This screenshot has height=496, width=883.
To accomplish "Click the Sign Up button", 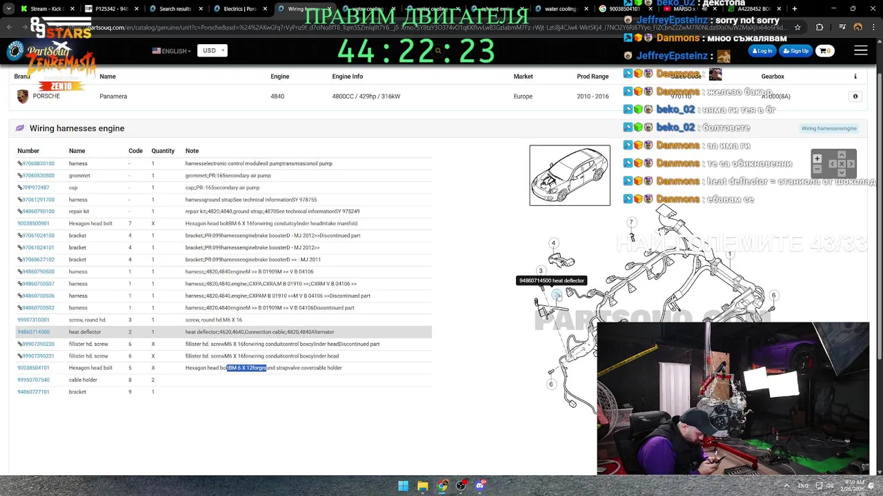I will click(x=796, y=51).
